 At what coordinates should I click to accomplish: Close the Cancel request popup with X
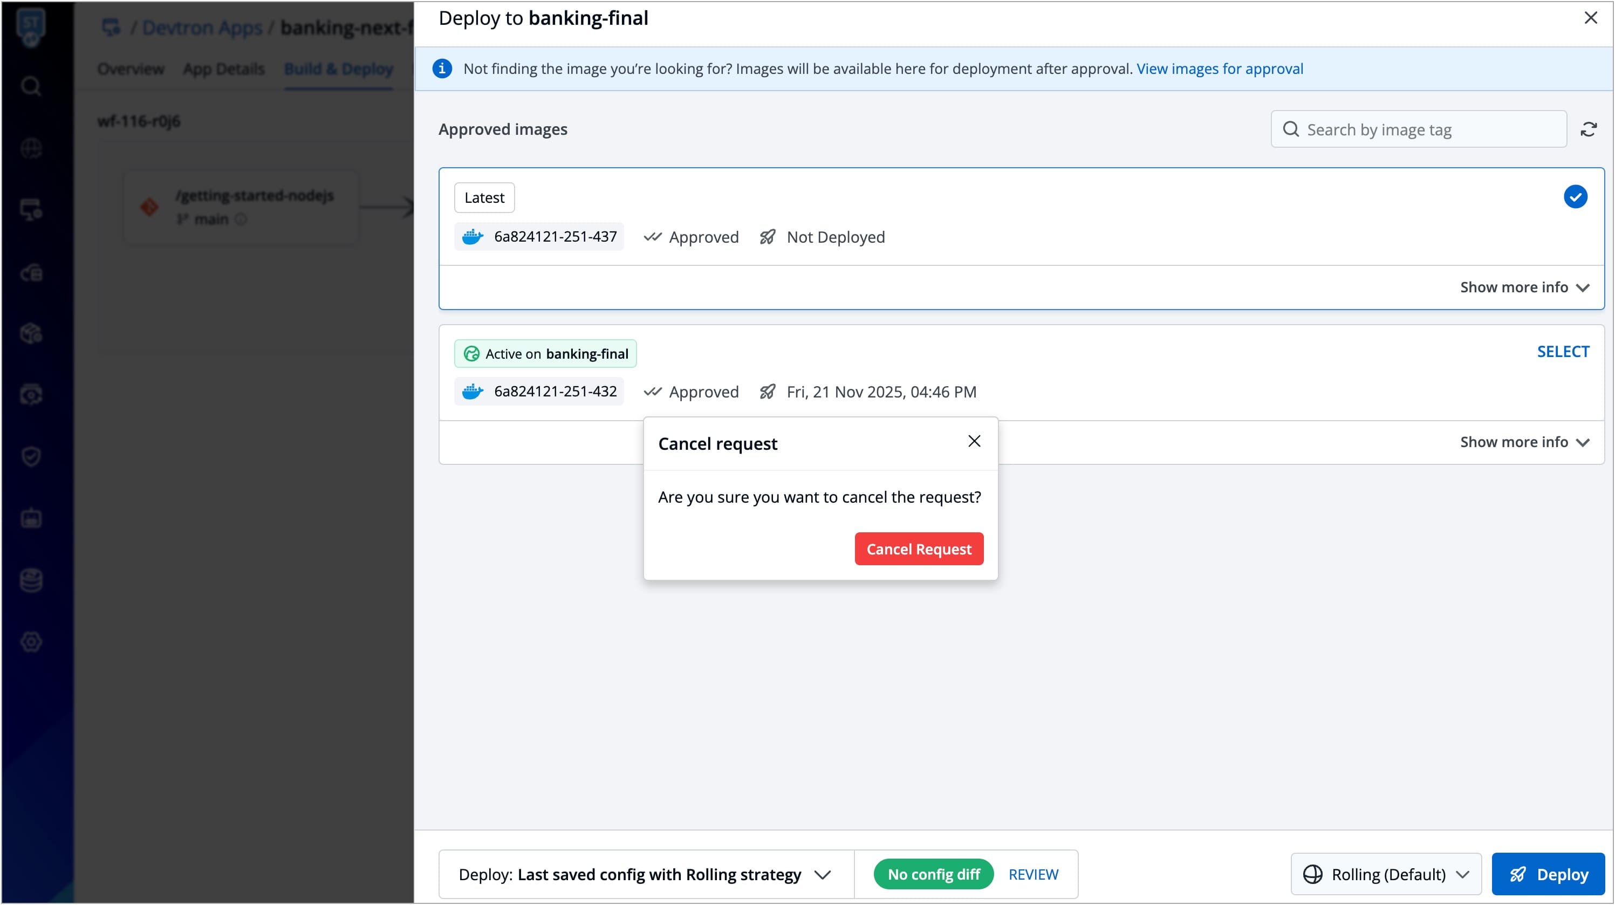click(x=974, y=441)
